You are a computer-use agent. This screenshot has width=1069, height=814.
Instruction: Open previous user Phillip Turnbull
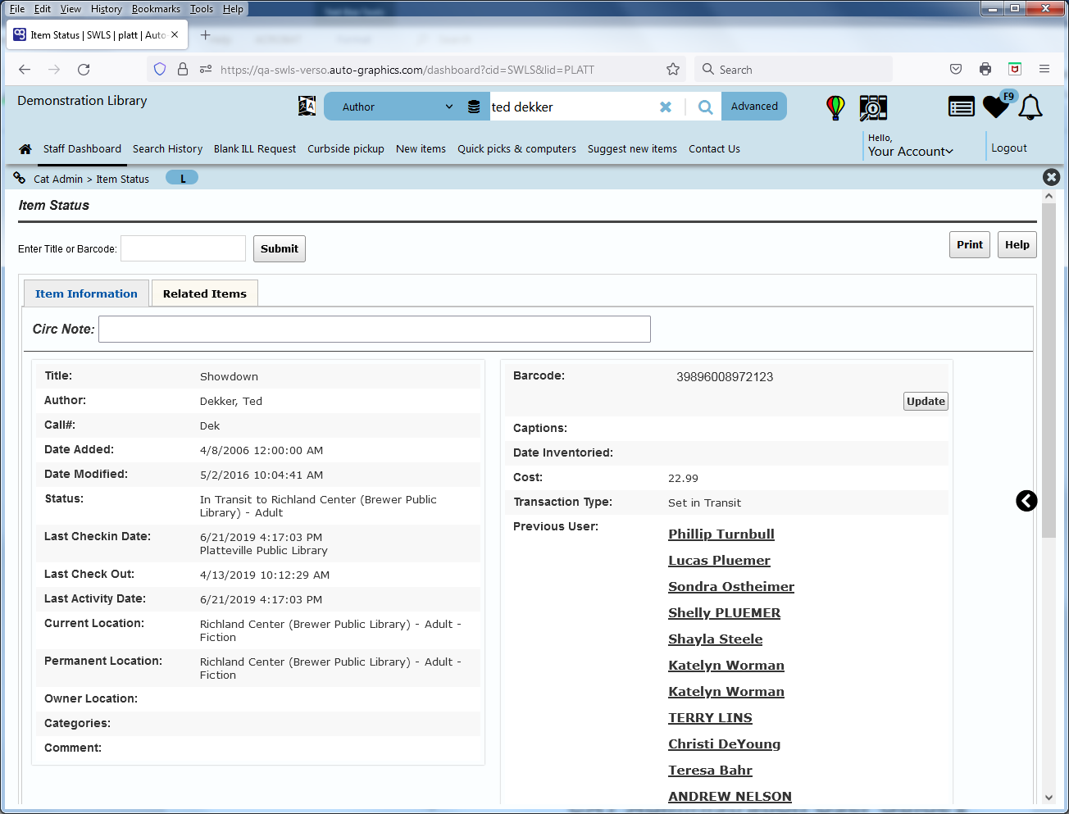click(x=721, y=534)
